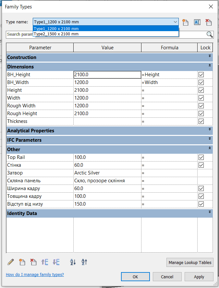Click the Move Parameter Down icon
The image size is (219, 288).
(x=56, y=262)
